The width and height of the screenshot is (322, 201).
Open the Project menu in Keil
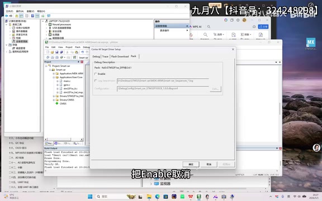point(69,47)
